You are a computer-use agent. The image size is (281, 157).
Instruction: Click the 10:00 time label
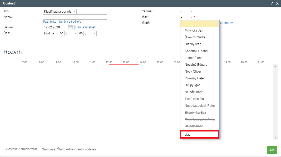[x=75, y=62]
